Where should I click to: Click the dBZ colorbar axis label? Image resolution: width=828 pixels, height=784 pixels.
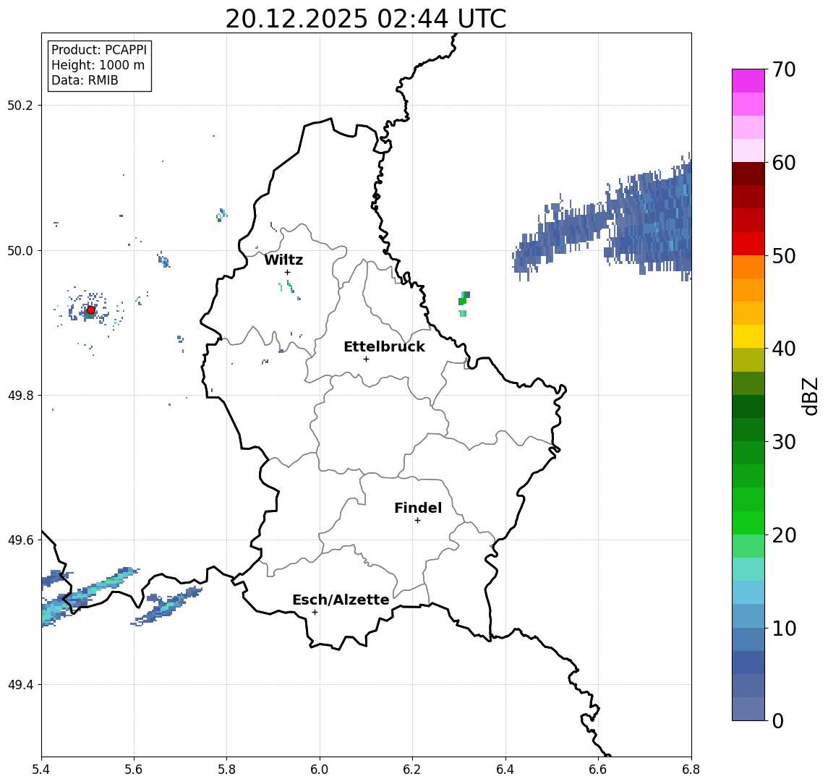coord(809,396)
